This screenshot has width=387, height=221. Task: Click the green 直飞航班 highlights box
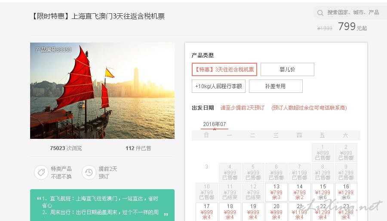[x=102, y=205]
